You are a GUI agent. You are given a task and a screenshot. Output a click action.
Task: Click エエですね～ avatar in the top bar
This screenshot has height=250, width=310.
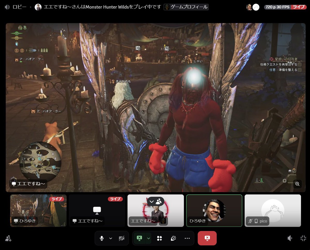point(38,7)
